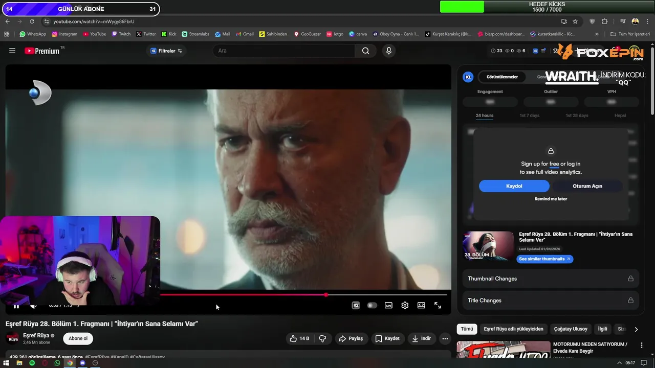The height and width of the screenshot is (368, 655).
Task: Select the Tümü filter chip
Action: point(467,329)
